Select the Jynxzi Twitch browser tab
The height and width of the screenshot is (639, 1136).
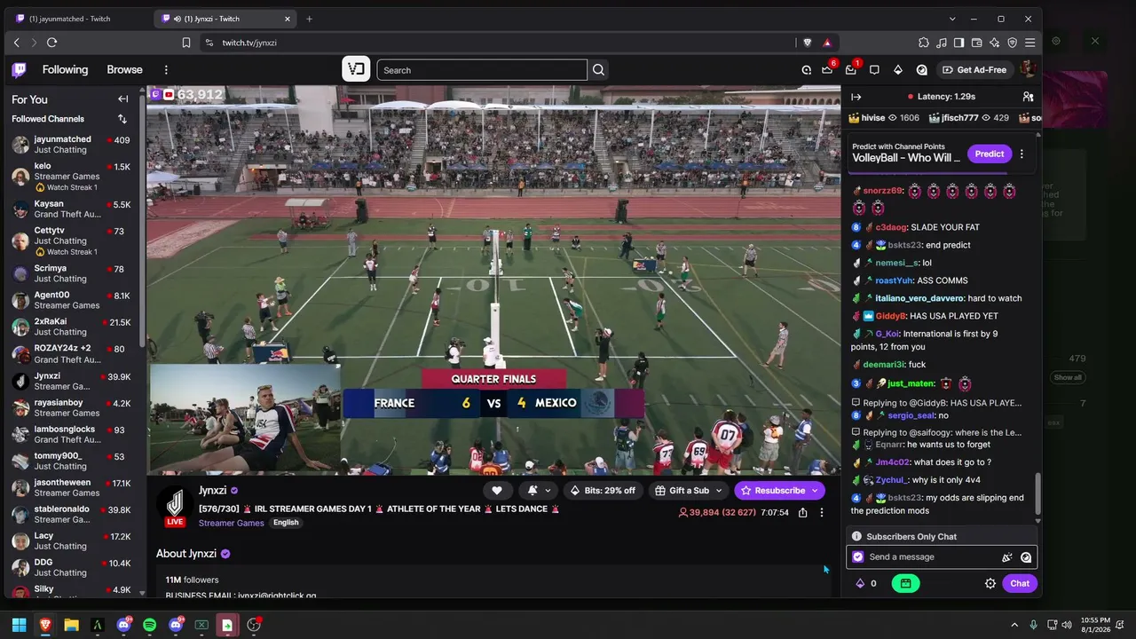(x=225, y=19)
